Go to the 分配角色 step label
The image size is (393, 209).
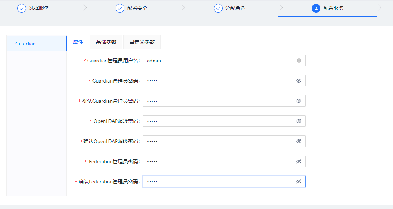click(235, 9)
